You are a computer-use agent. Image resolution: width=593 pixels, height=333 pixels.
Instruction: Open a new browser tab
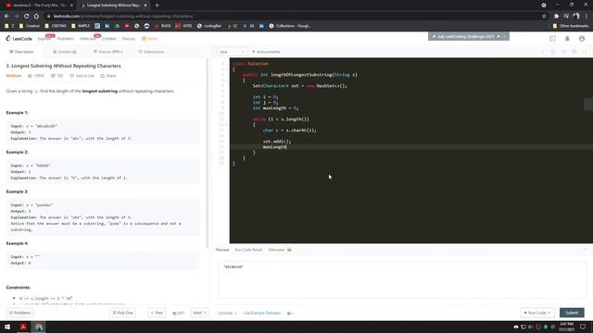[x=157, y=6]
